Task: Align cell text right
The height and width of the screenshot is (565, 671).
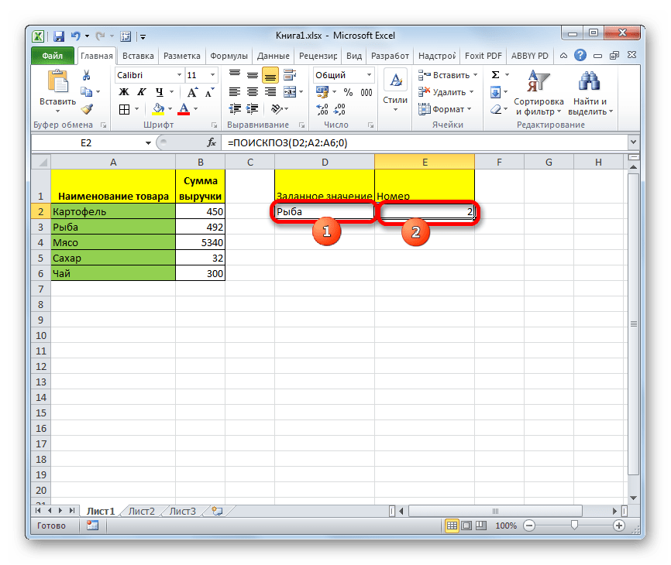Action: (x=270, y=92)
